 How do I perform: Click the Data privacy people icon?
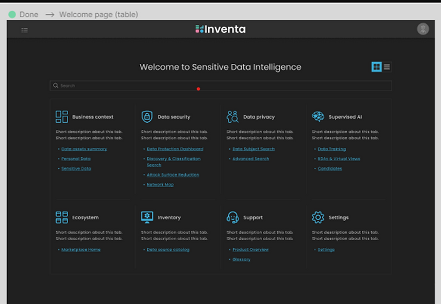click(x=232, y=117)
